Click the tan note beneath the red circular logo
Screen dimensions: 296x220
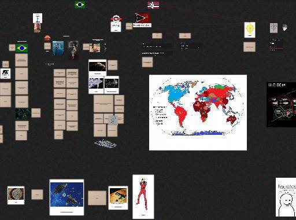(47, 46)
